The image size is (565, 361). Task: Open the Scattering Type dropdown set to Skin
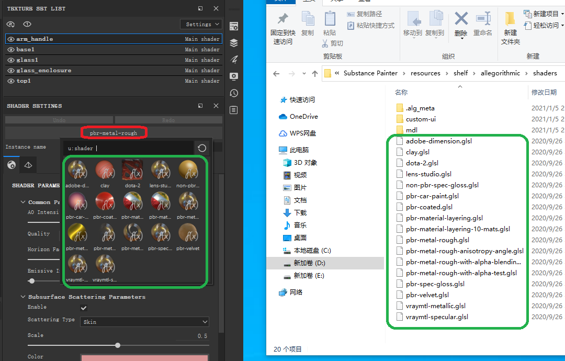click(145, 322)
